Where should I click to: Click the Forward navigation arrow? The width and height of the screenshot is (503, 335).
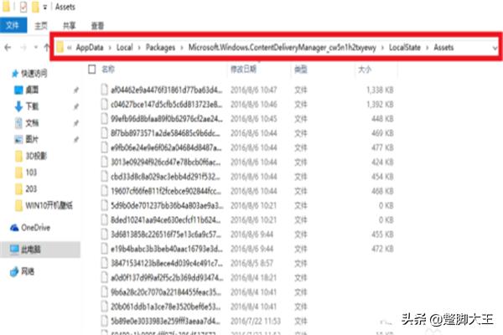click(x=23, y=48)
